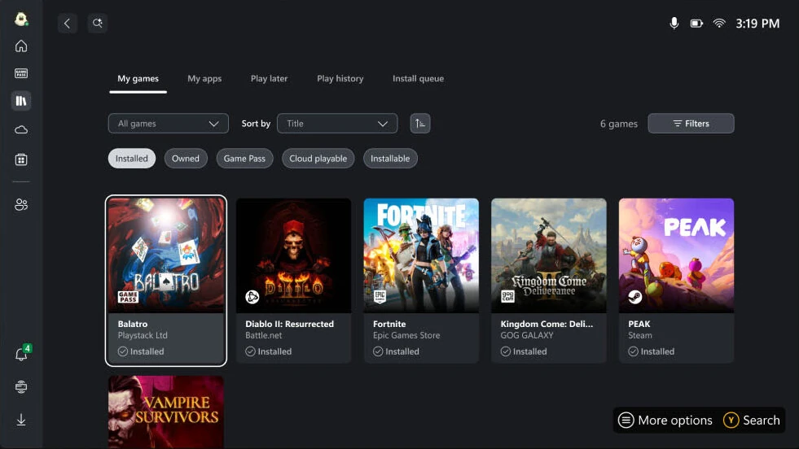
Task: Open Game Pass from the sidebar
Action: coord(21,73)
